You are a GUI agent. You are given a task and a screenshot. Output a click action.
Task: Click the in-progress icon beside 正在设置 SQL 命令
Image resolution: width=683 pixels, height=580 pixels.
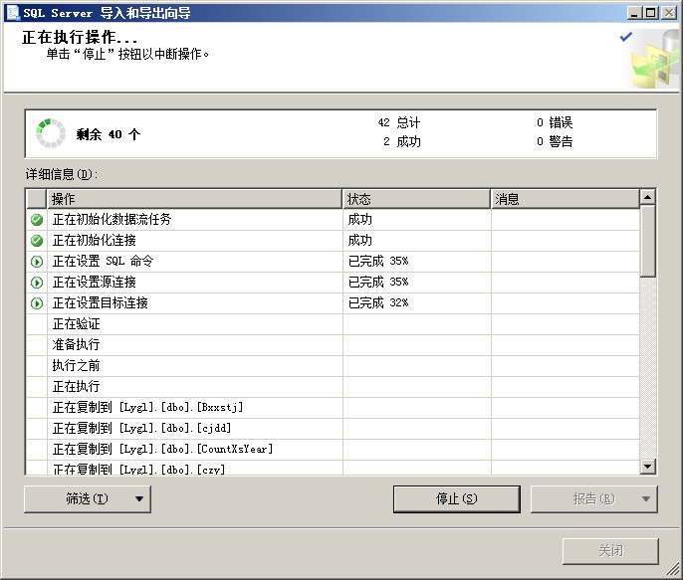coord(37,262)
